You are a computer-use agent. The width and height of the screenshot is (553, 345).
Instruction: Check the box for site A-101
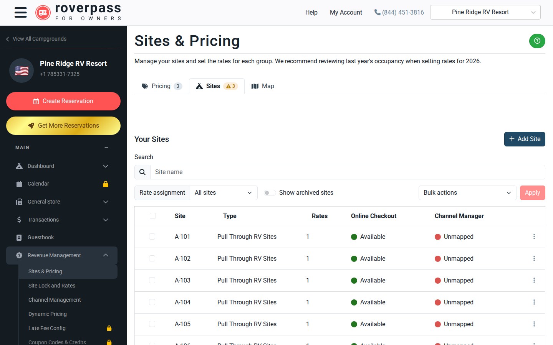[x=152, y=237]
